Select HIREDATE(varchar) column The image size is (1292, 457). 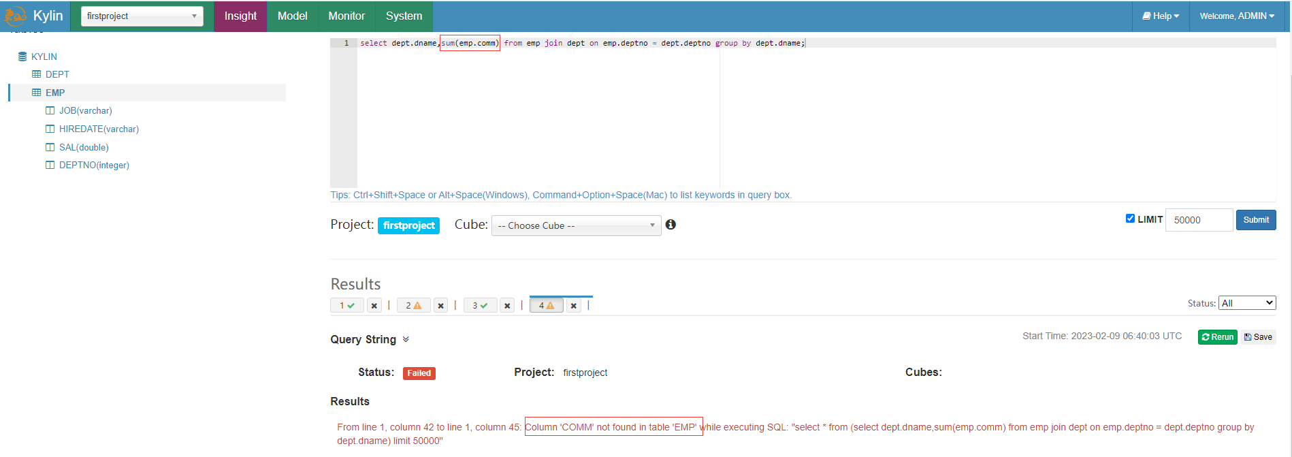[x=99, y=129]
